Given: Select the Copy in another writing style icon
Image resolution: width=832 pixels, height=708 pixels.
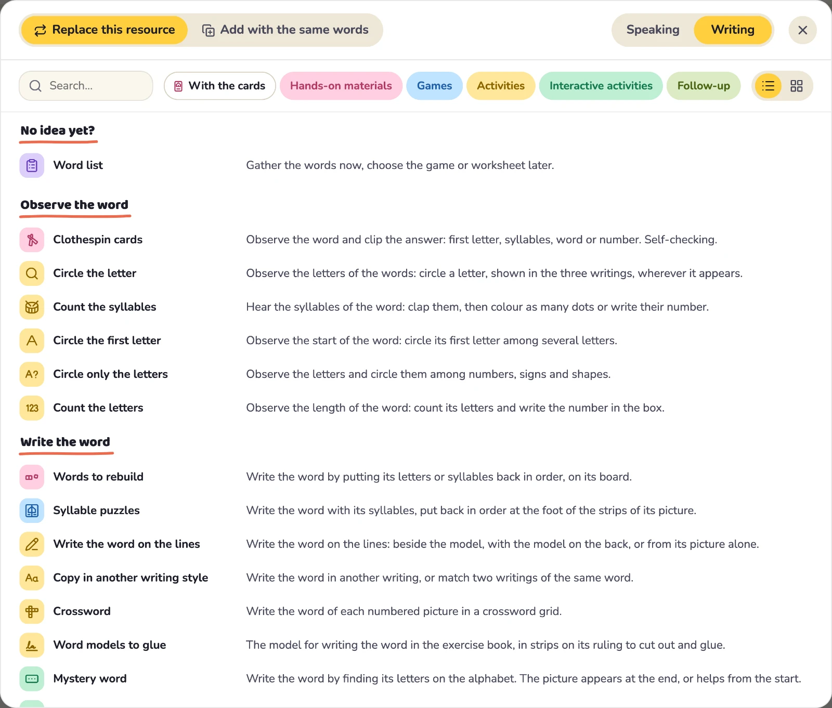Looking at the screenshot, I should pos(32,578).
